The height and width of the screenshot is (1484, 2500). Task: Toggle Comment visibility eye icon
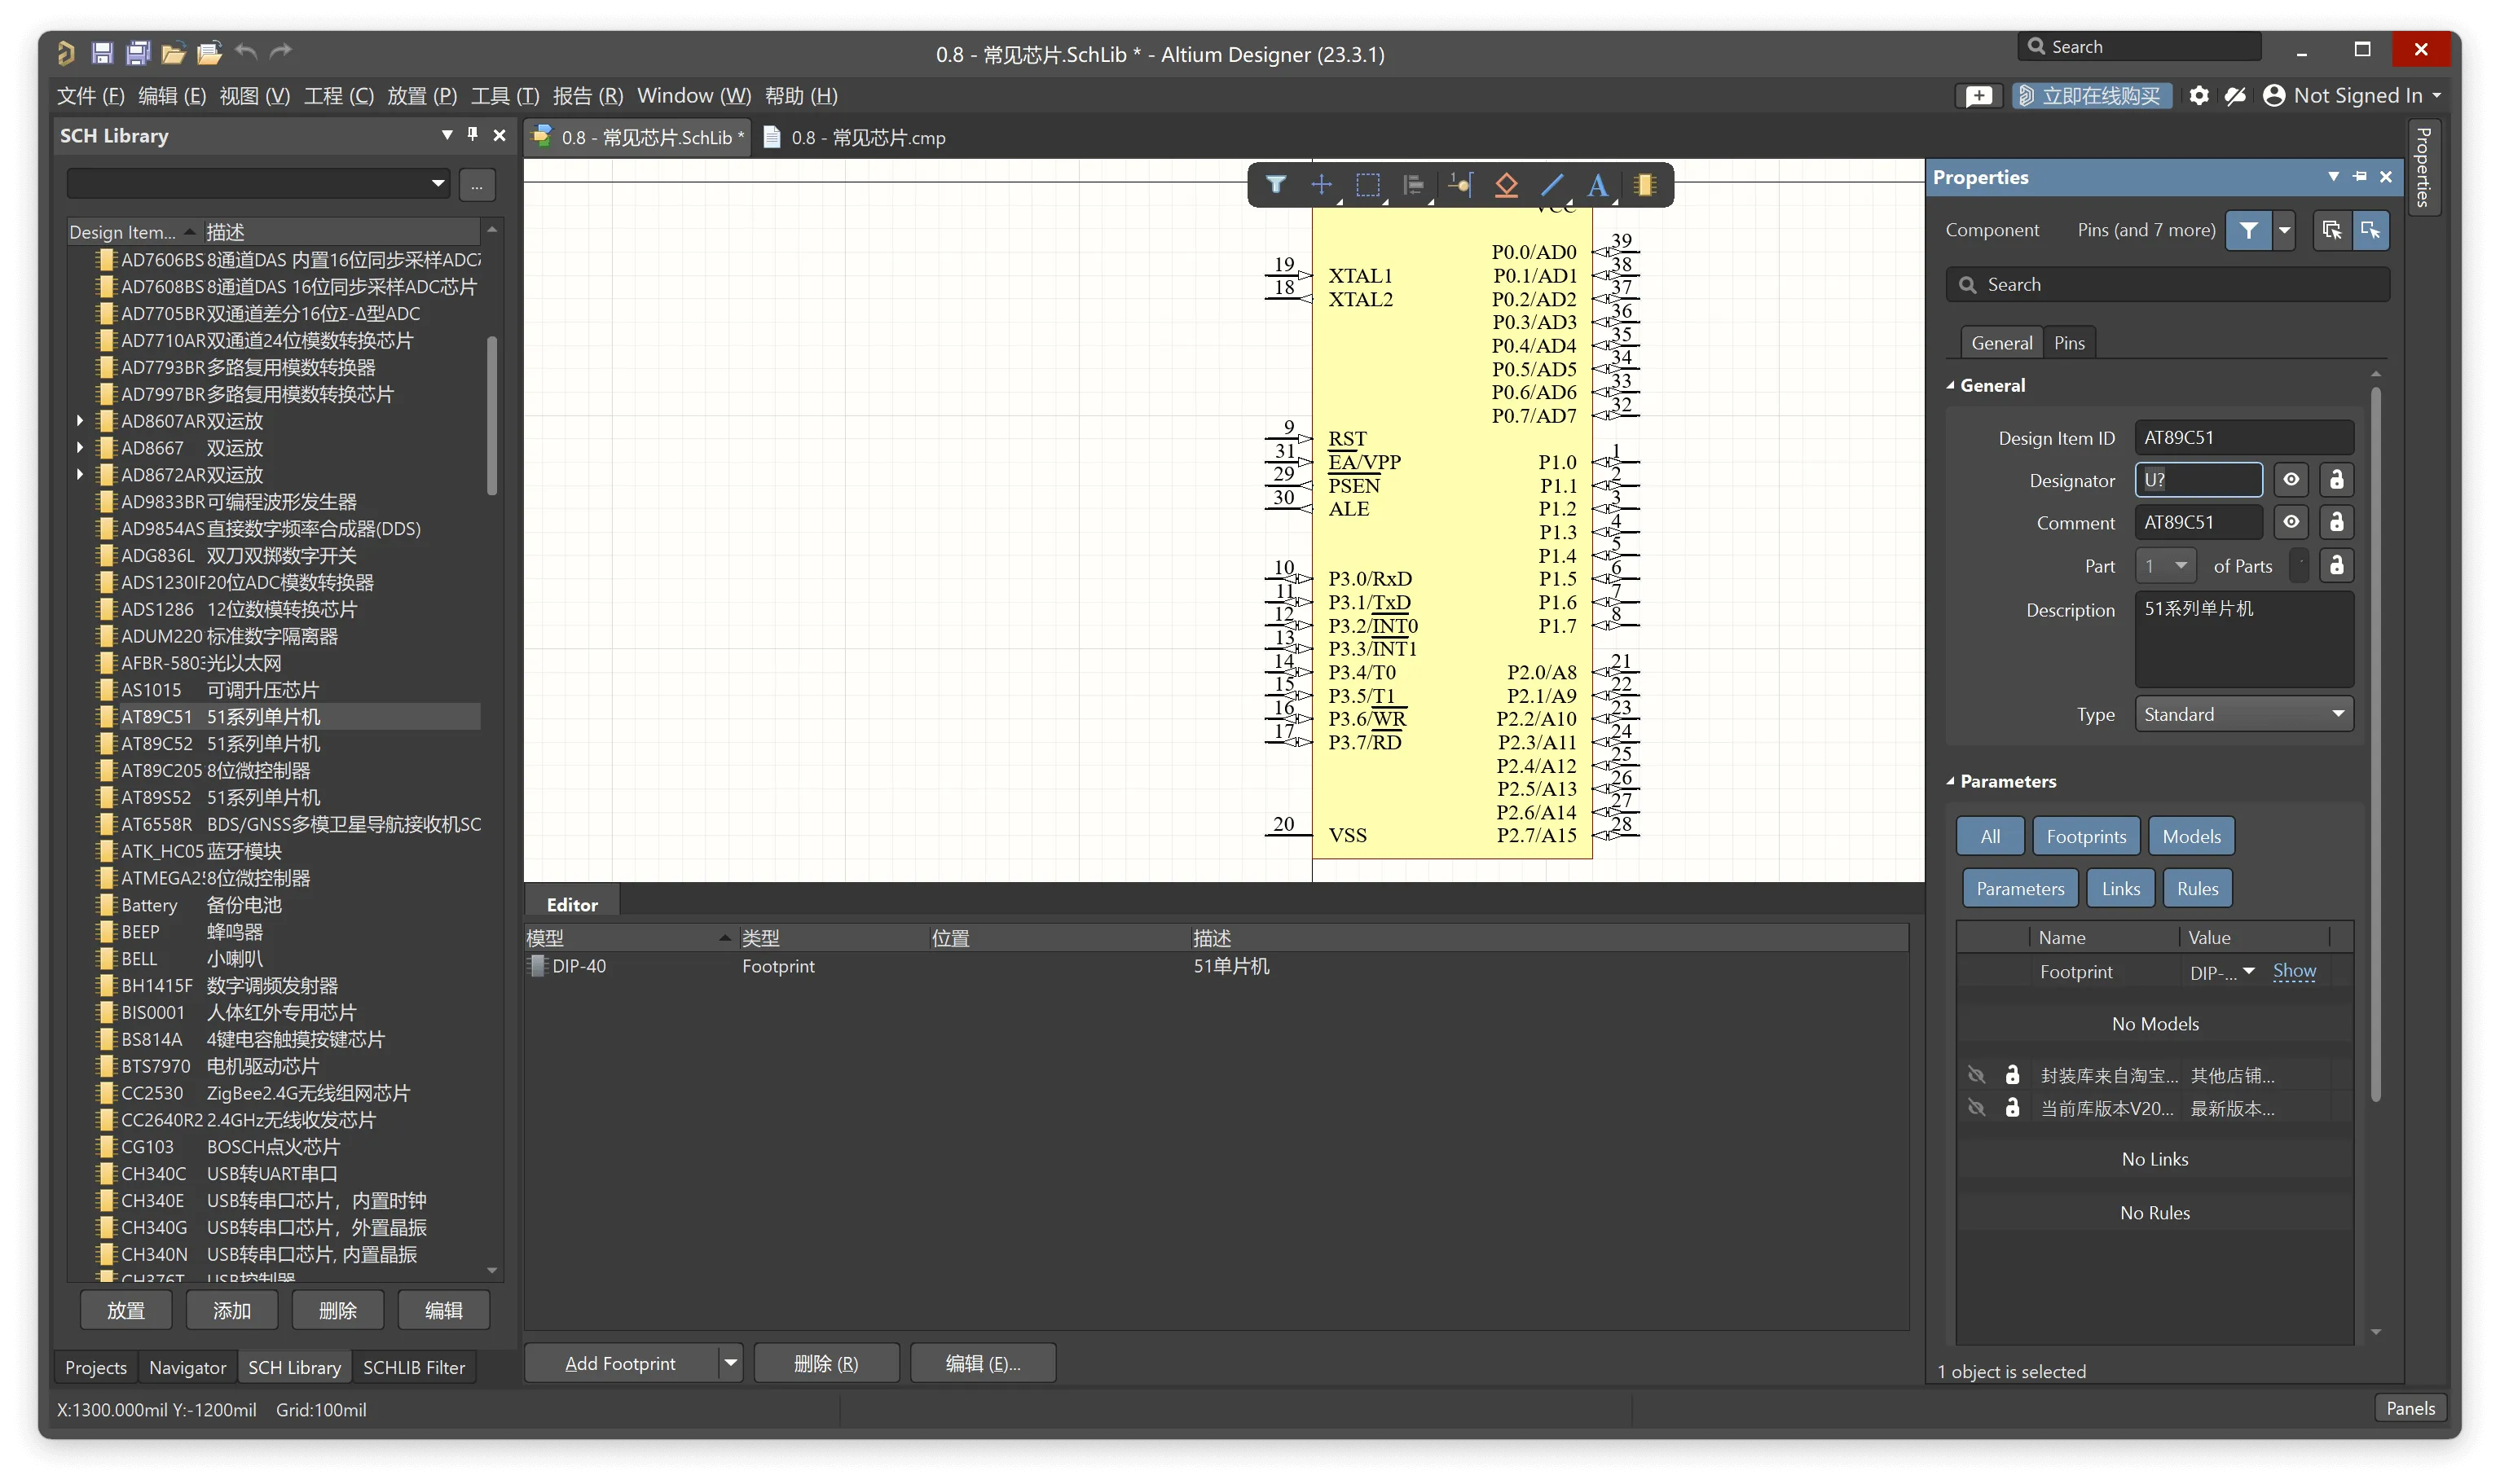coord(2291,522)
